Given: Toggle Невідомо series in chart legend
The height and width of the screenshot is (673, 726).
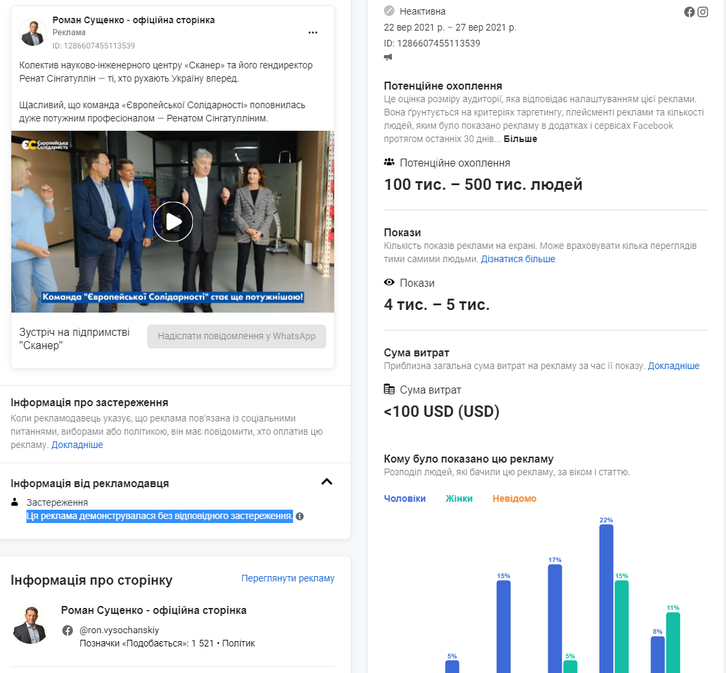Looking at the screenshot, I should pyautogui.click(x=514, y=498).
